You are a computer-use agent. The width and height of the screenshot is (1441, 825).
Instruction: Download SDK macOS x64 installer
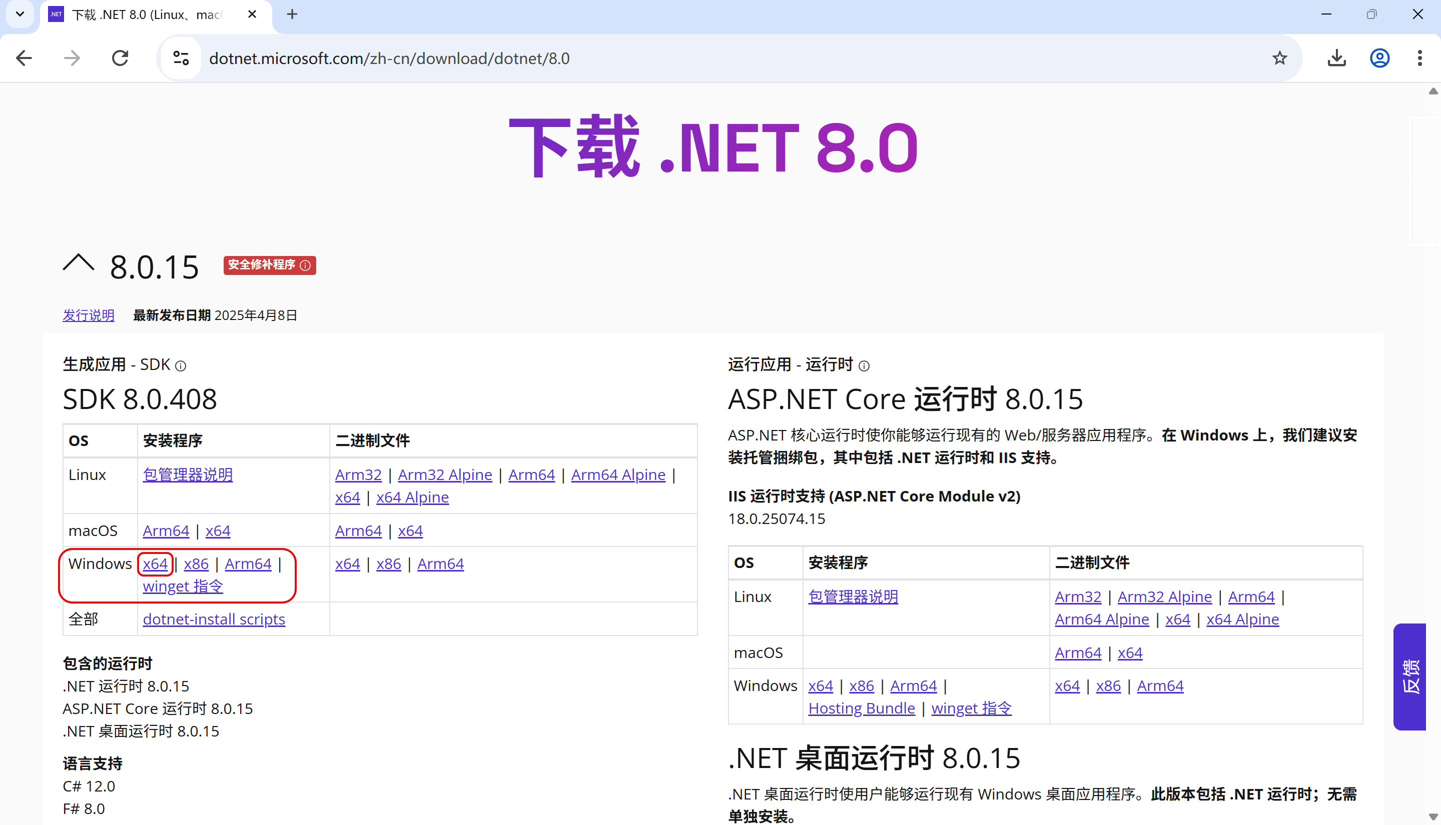(x=218, y=531)
